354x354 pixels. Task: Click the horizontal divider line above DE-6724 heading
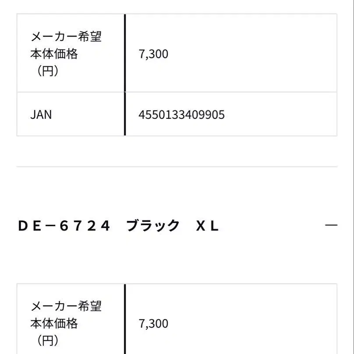coord(177,166)
